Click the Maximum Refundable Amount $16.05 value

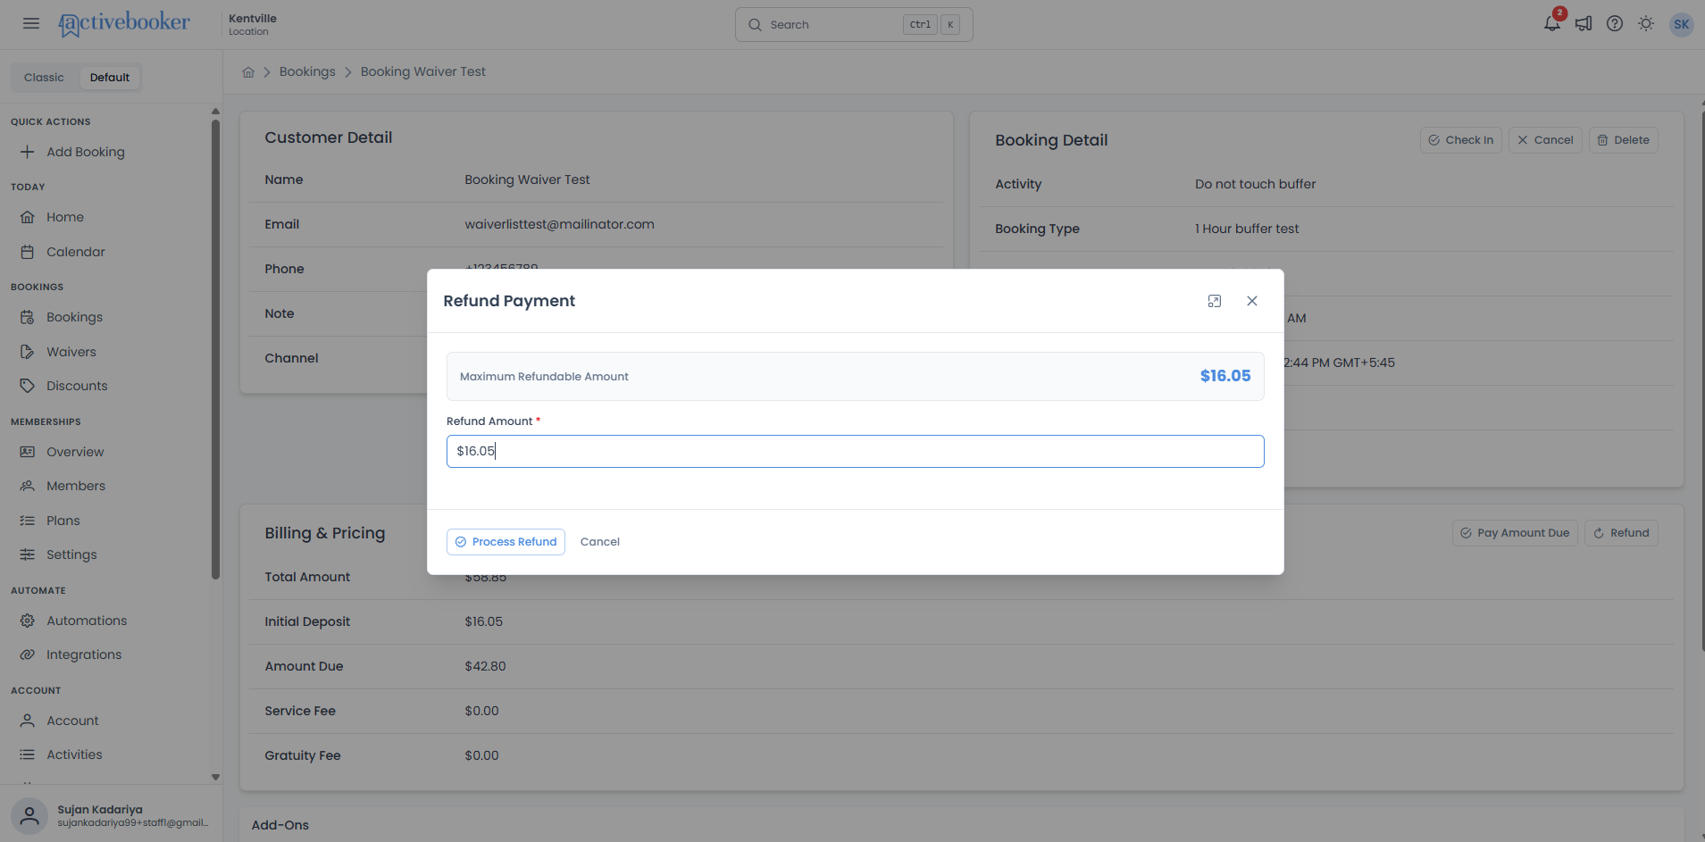point(1225,376)
